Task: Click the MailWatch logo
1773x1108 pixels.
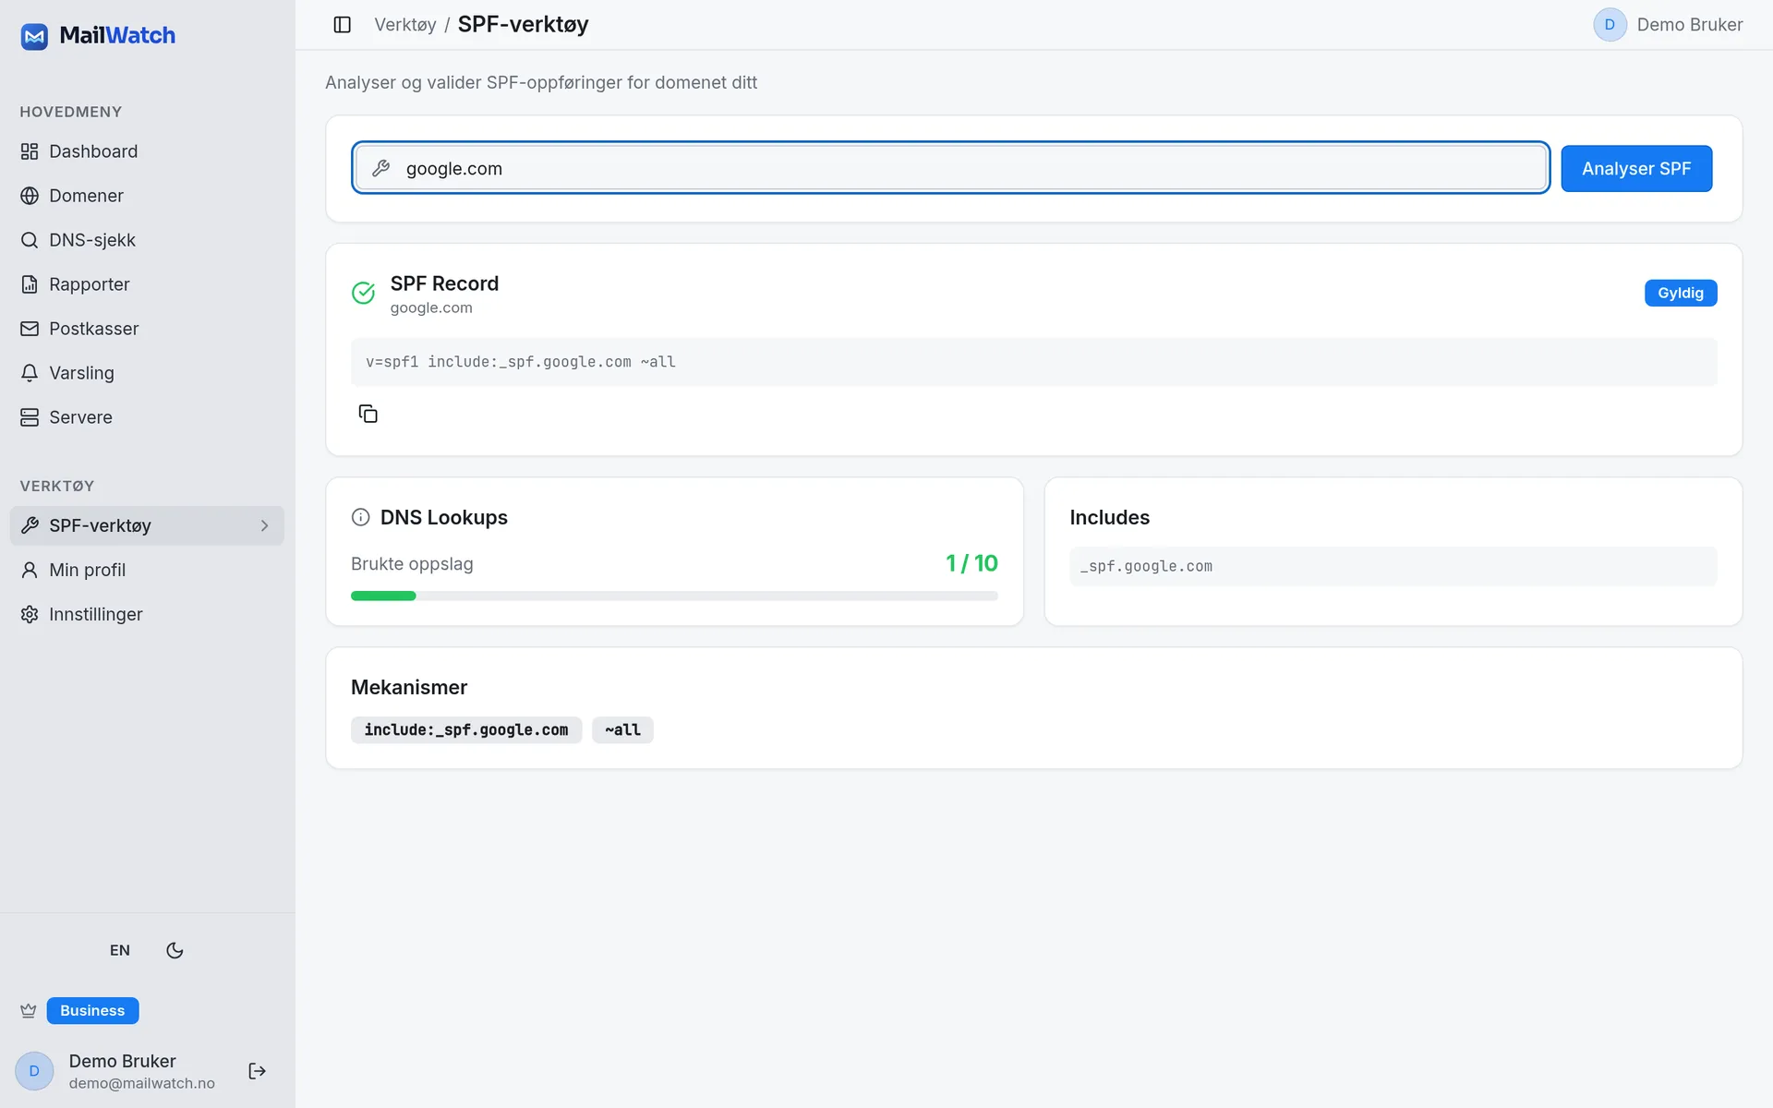Action: coord(98,36)
